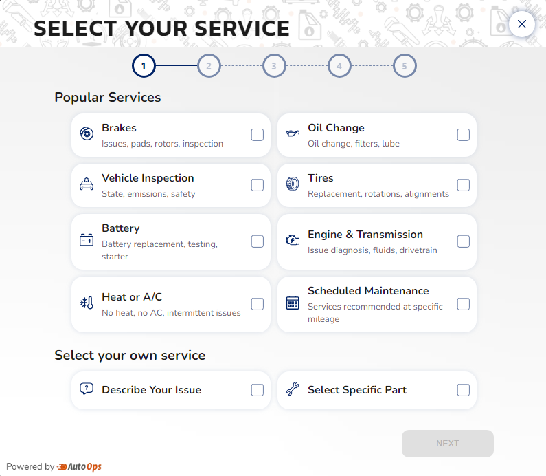
Task: Click the Vehicle Inspection car icon
Action: pyautogui.click(x=87, y=184)
